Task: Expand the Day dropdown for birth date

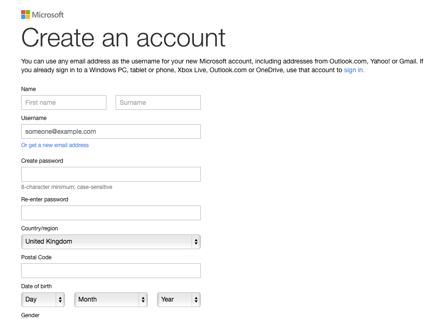Action: [43, 300]
